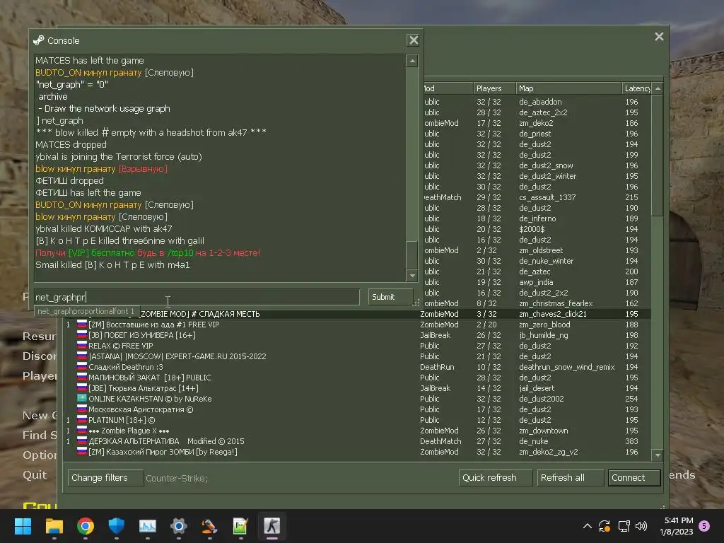Click the de_inferno map row
The height and width of the screenshot is (543, 724).
point(537,219)
